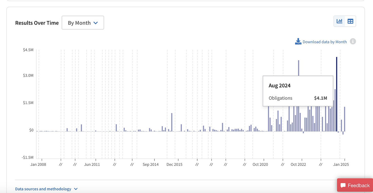
Task: Open the By Month dropdown
Action: click(83, 23)
